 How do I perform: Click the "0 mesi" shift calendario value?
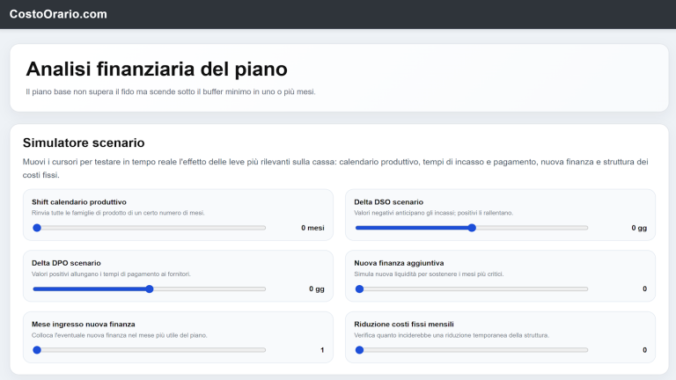coord(312,228)
